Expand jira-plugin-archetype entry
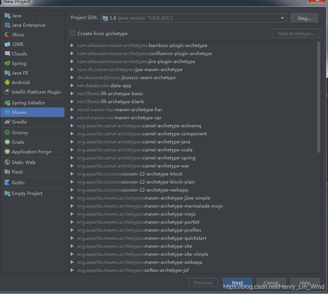328x294 pixels. pyautogui.click(x=72, y=61)
